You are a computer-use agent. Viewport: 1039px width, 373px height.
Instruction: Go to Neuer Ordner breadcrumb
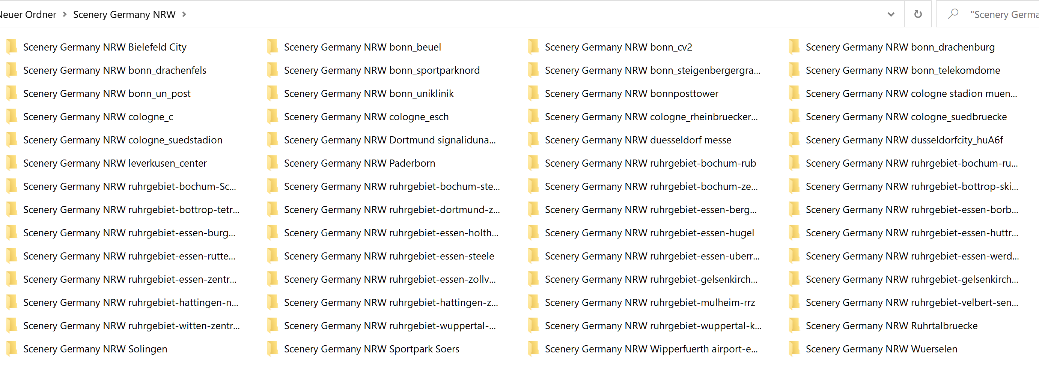pyautogui.click(x=28, y=15)
